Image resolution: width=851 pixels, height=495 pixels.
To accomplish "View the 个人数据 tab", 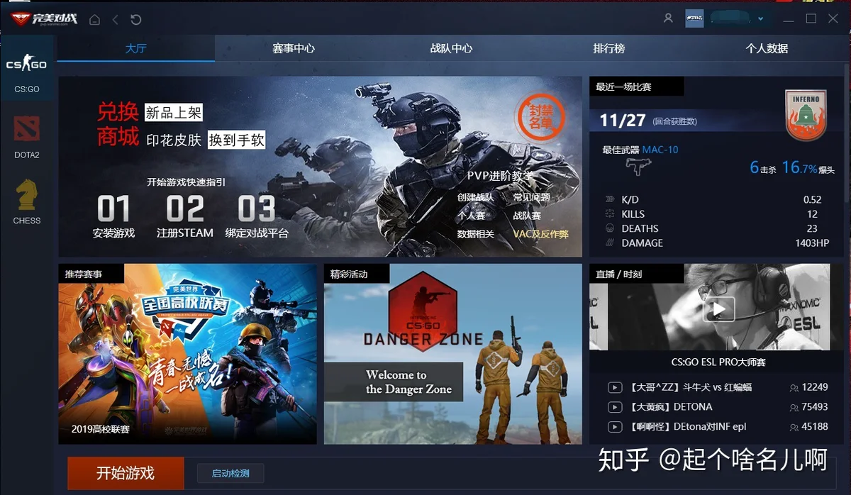I will click(x=767, y=48).
